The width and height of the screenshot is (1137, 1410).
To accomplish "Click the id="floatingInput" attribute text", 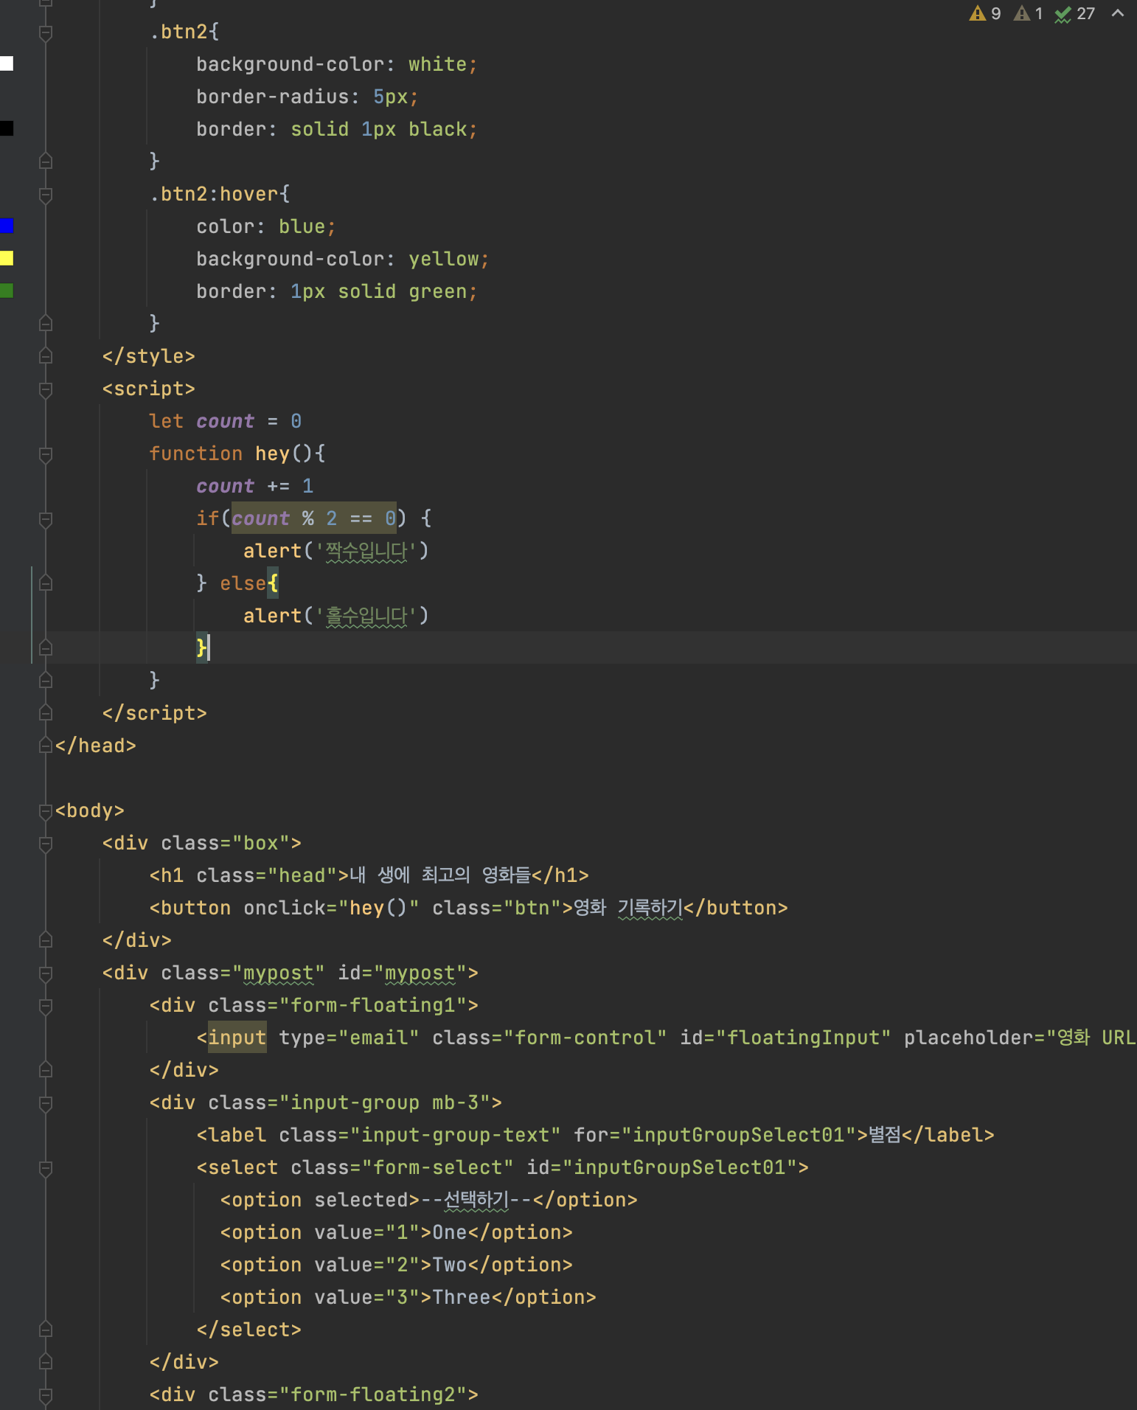I will click(x=785, y=1038).
